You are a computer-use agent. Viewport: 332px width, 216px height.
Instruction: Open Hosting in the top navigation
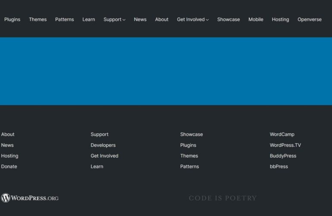click(280, 19)
